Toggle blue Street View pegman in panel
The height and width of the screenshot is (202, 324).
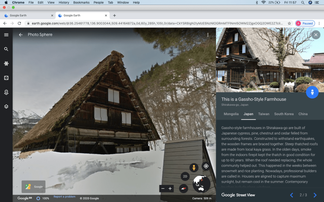point(312,92)
